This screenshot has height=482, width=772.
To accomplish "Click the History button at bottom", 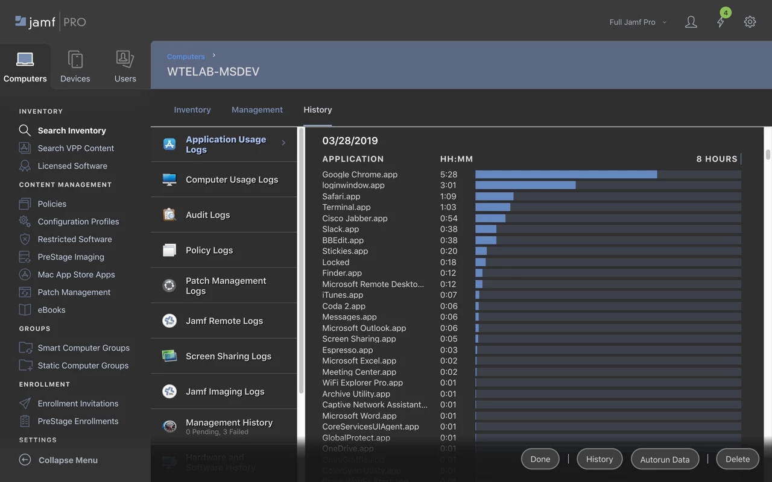I will tap(600, 459).
